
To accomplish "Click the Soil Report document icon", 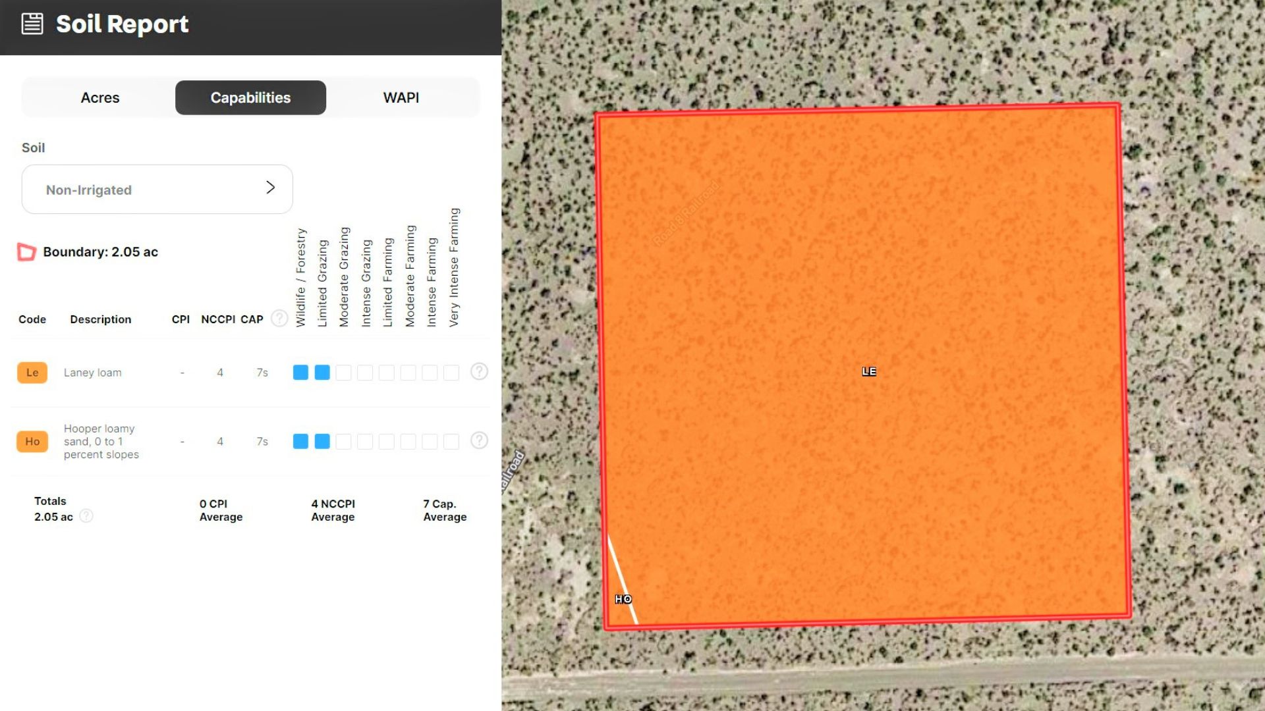I will coord(32,24).
